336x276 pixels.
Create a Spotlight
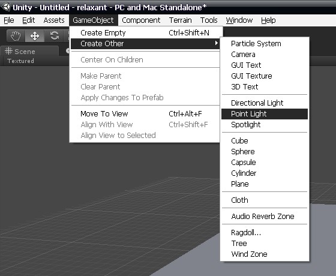click(265, 125)
